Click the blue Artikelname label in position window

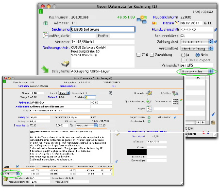[x=22, y=106]
